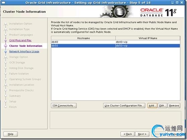Go to the Next step
This screenshot has width=187, height=140.
pos(142,134)
